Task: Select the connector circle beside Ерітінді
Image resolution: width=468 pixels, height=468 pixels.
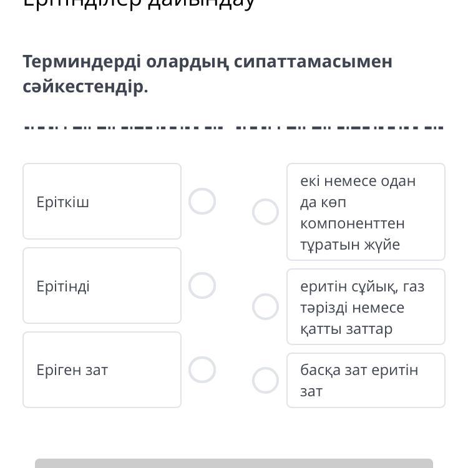Action: click(202, 286)
